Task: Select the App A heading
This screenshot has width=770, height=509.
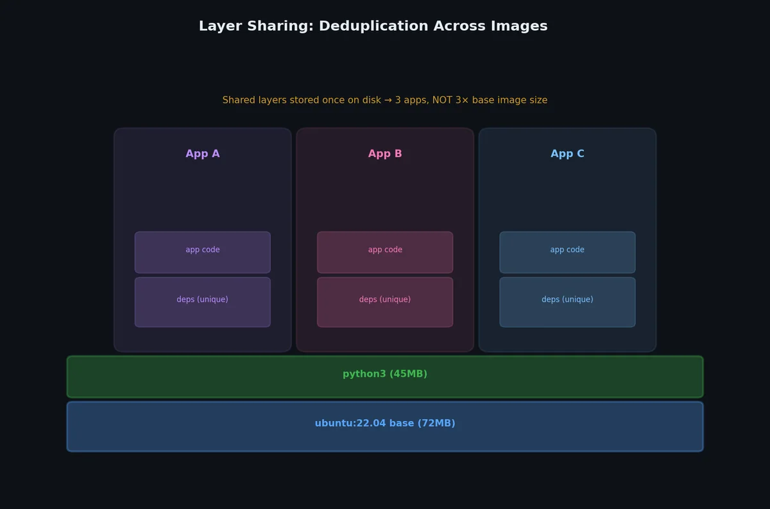Action: pos(203,154)
